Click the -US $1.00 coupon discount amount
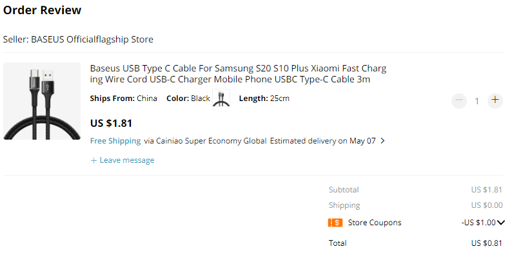 (x=478, y=223)
